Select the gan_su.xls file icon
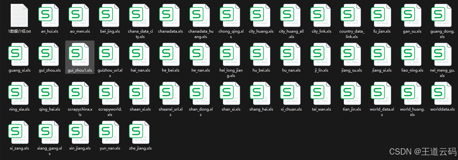458x160 pixels. (x=412, y=16)
